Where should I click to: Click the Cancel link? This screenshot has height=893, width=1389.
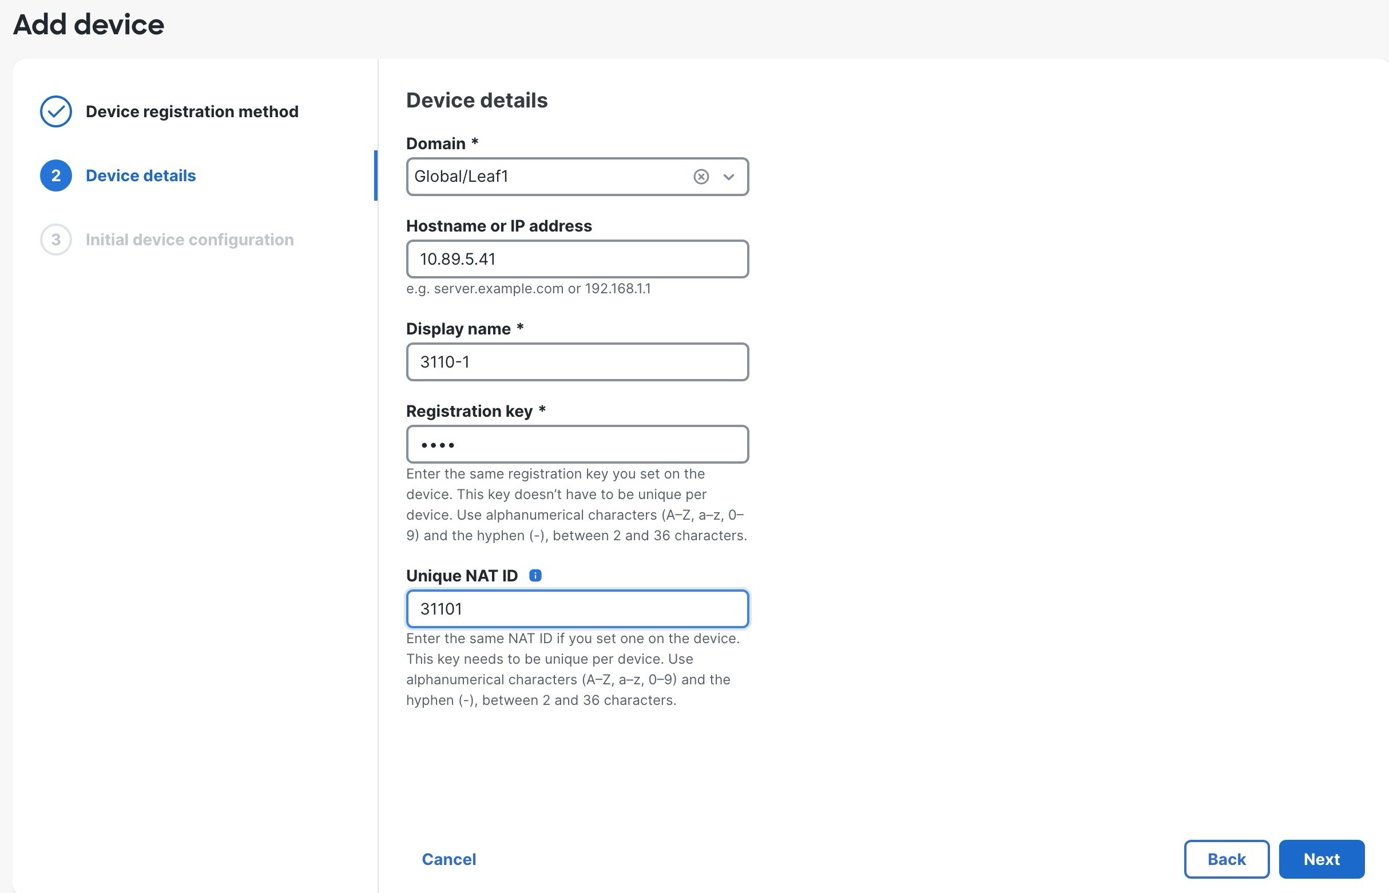(449, 859)
